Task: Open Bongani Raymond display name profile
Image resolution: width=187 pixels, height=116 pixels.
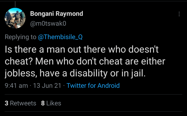Action: [x=57, y=14]
